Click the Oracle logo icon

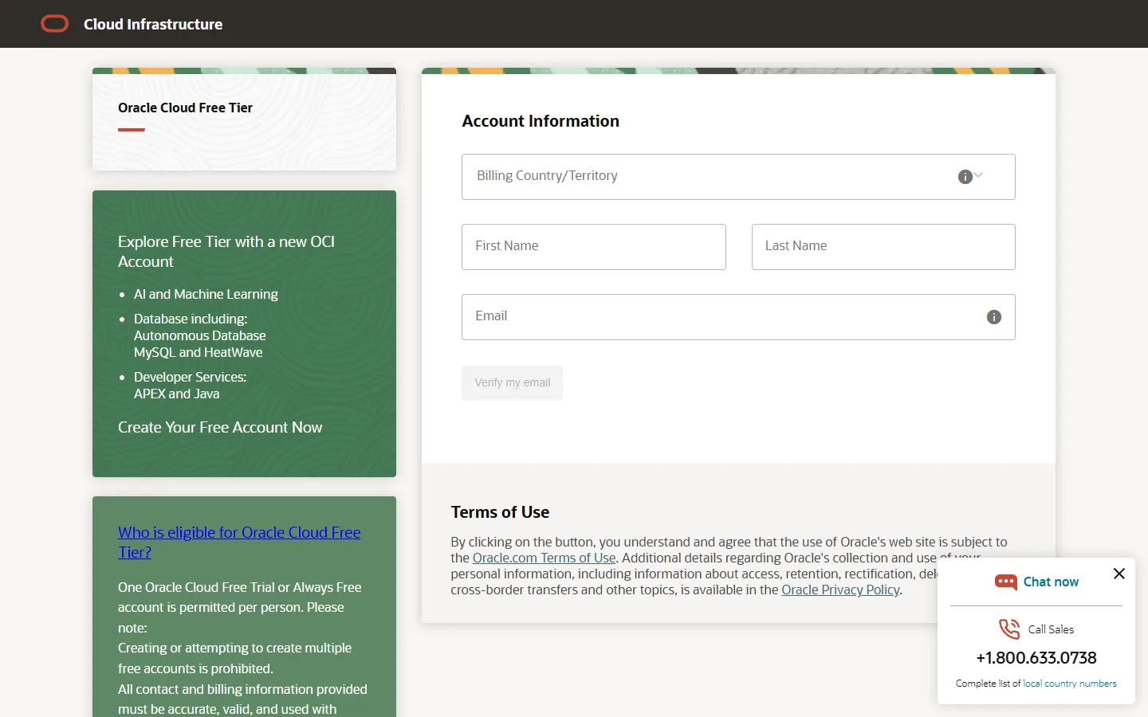coord(55,24)
